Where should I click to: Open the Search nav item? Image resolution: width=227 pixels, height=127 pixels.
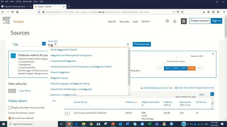click(112, 22)
